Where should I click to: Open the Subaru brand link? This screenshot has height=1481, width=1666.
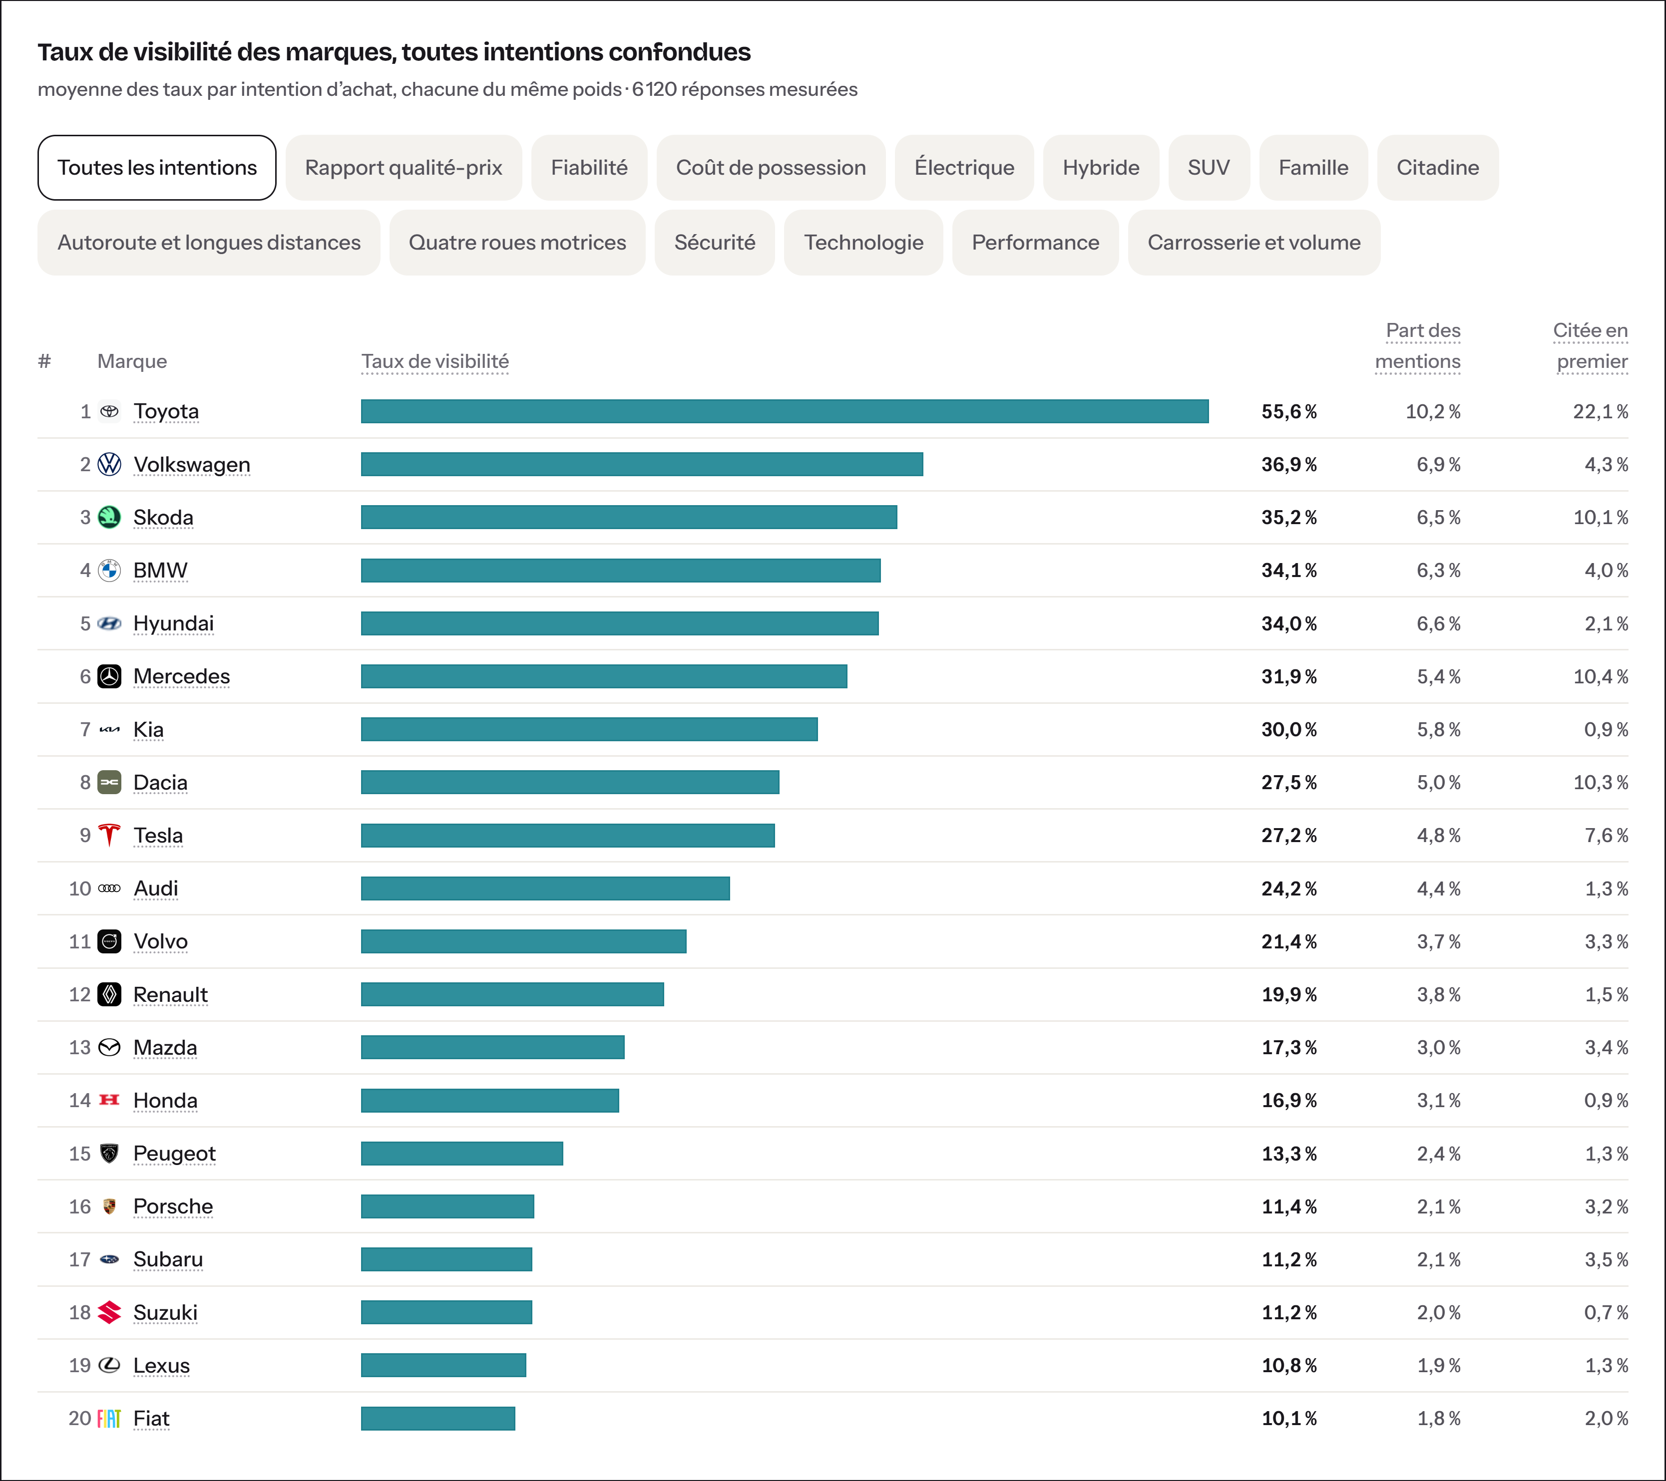[168, 1260]
